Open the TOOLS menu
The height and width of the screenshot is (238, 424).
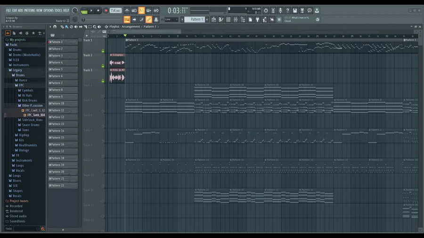coord(58,10)
